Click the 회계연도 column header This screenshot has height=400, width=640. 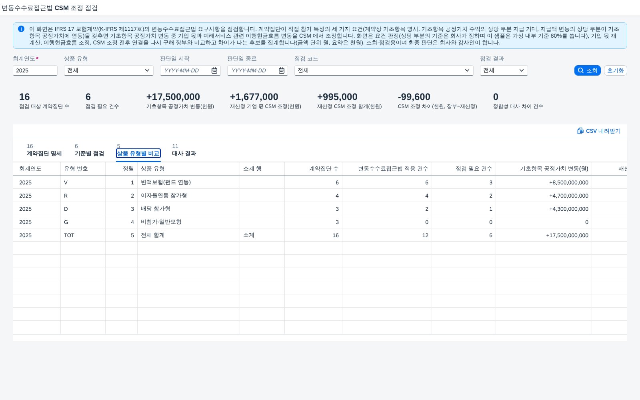click(x=37, y=169)
